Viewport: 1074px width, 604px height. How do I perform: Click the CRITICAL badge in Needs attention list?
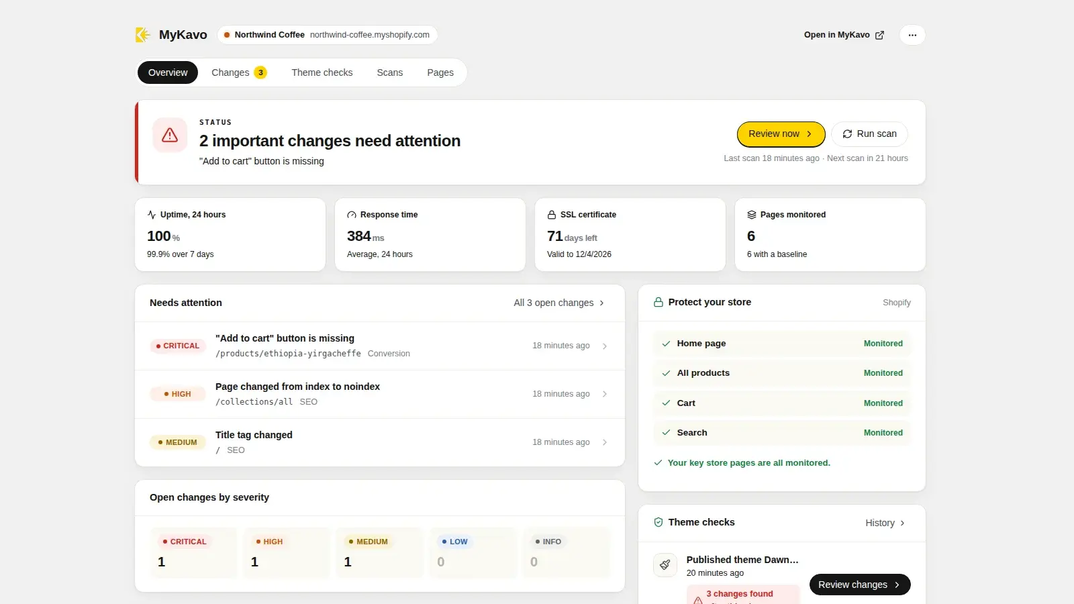click(178, 346)
